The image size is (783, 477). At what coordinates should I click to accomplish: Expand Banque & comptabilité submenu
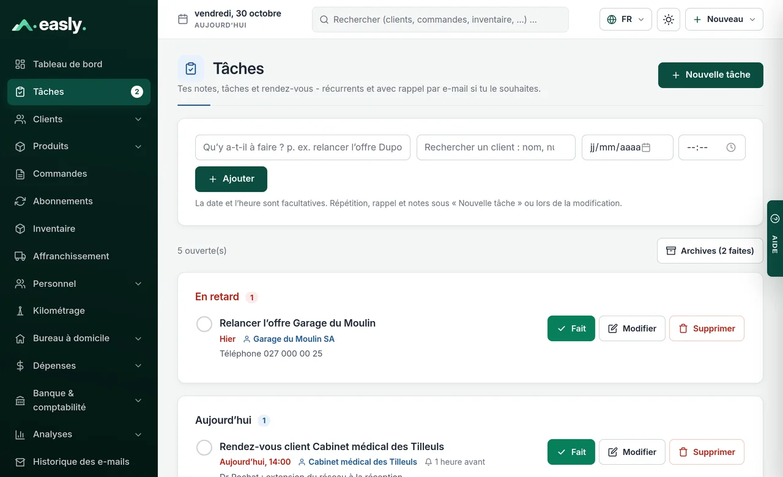138,401
